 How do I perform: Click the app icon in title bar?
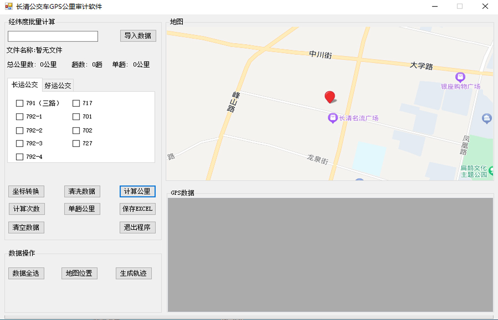[x=9, y=6]
